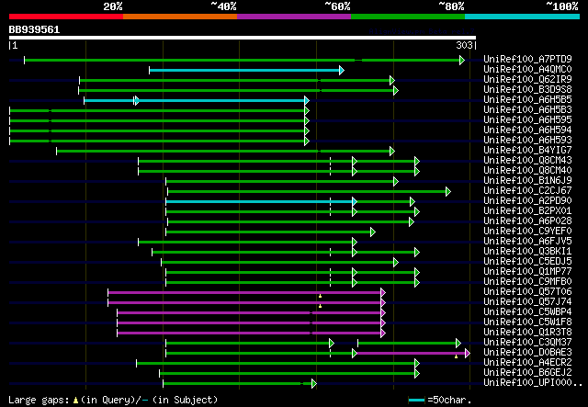Viewport: 588px width, 407px height.
Task: Click the red 20% identity legend segment
Action: point(66,17)
